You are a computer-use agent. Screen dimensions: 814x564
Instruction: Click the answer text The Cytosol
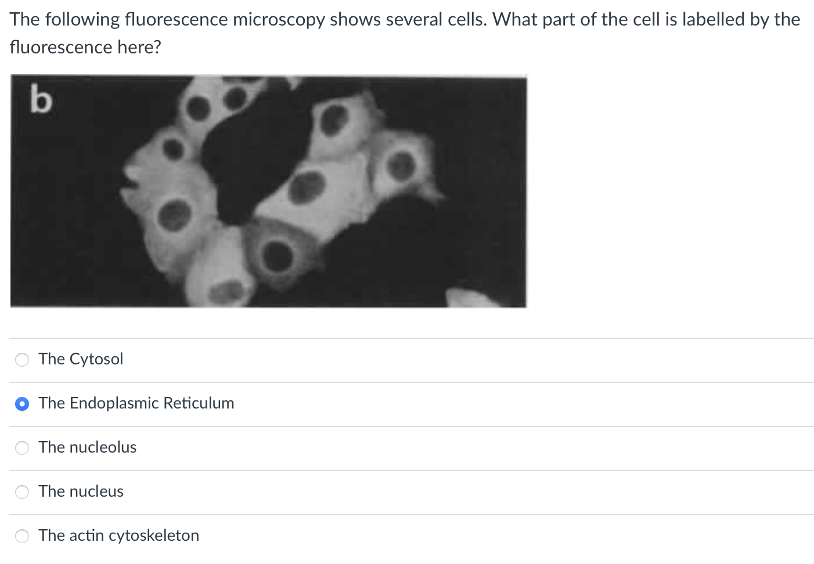[81, 360]
